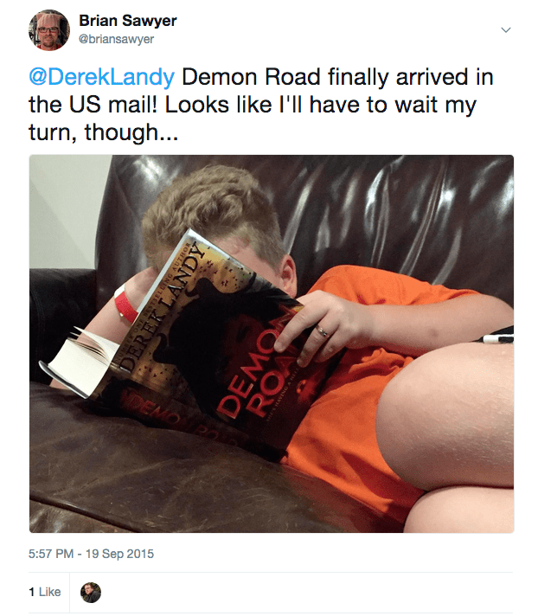View the attached couch photo
Viewport: 538px width, 616px height.
[272, 343]
